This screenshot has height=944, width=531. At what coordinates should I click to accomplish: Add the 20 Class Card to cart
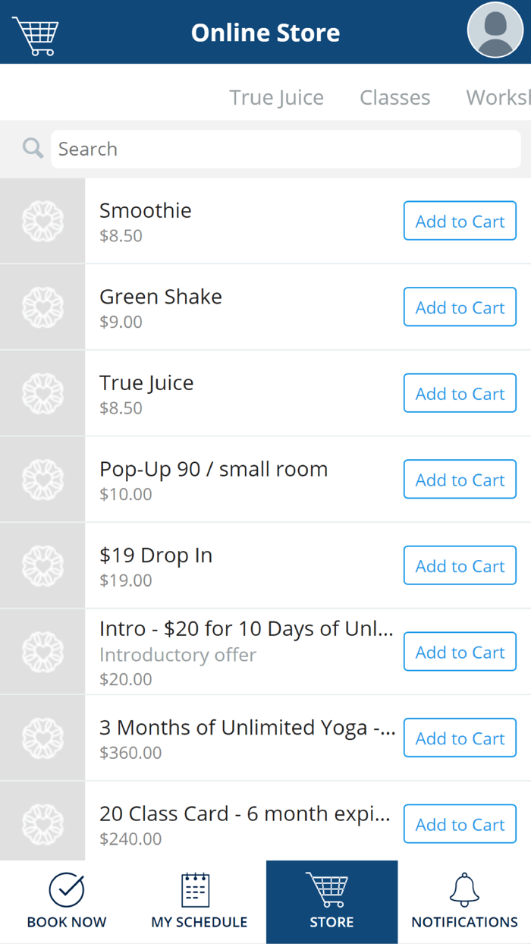point(460,824)
